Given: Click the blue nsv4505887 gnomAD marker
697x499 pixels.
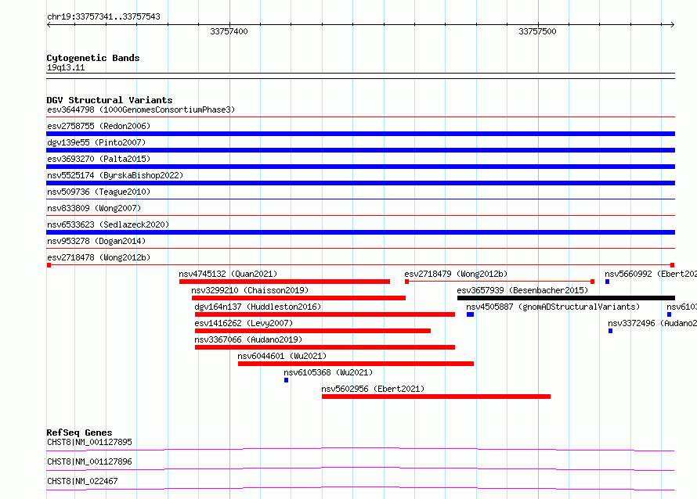Looking at the screenshot, I should tap(471, 314).
